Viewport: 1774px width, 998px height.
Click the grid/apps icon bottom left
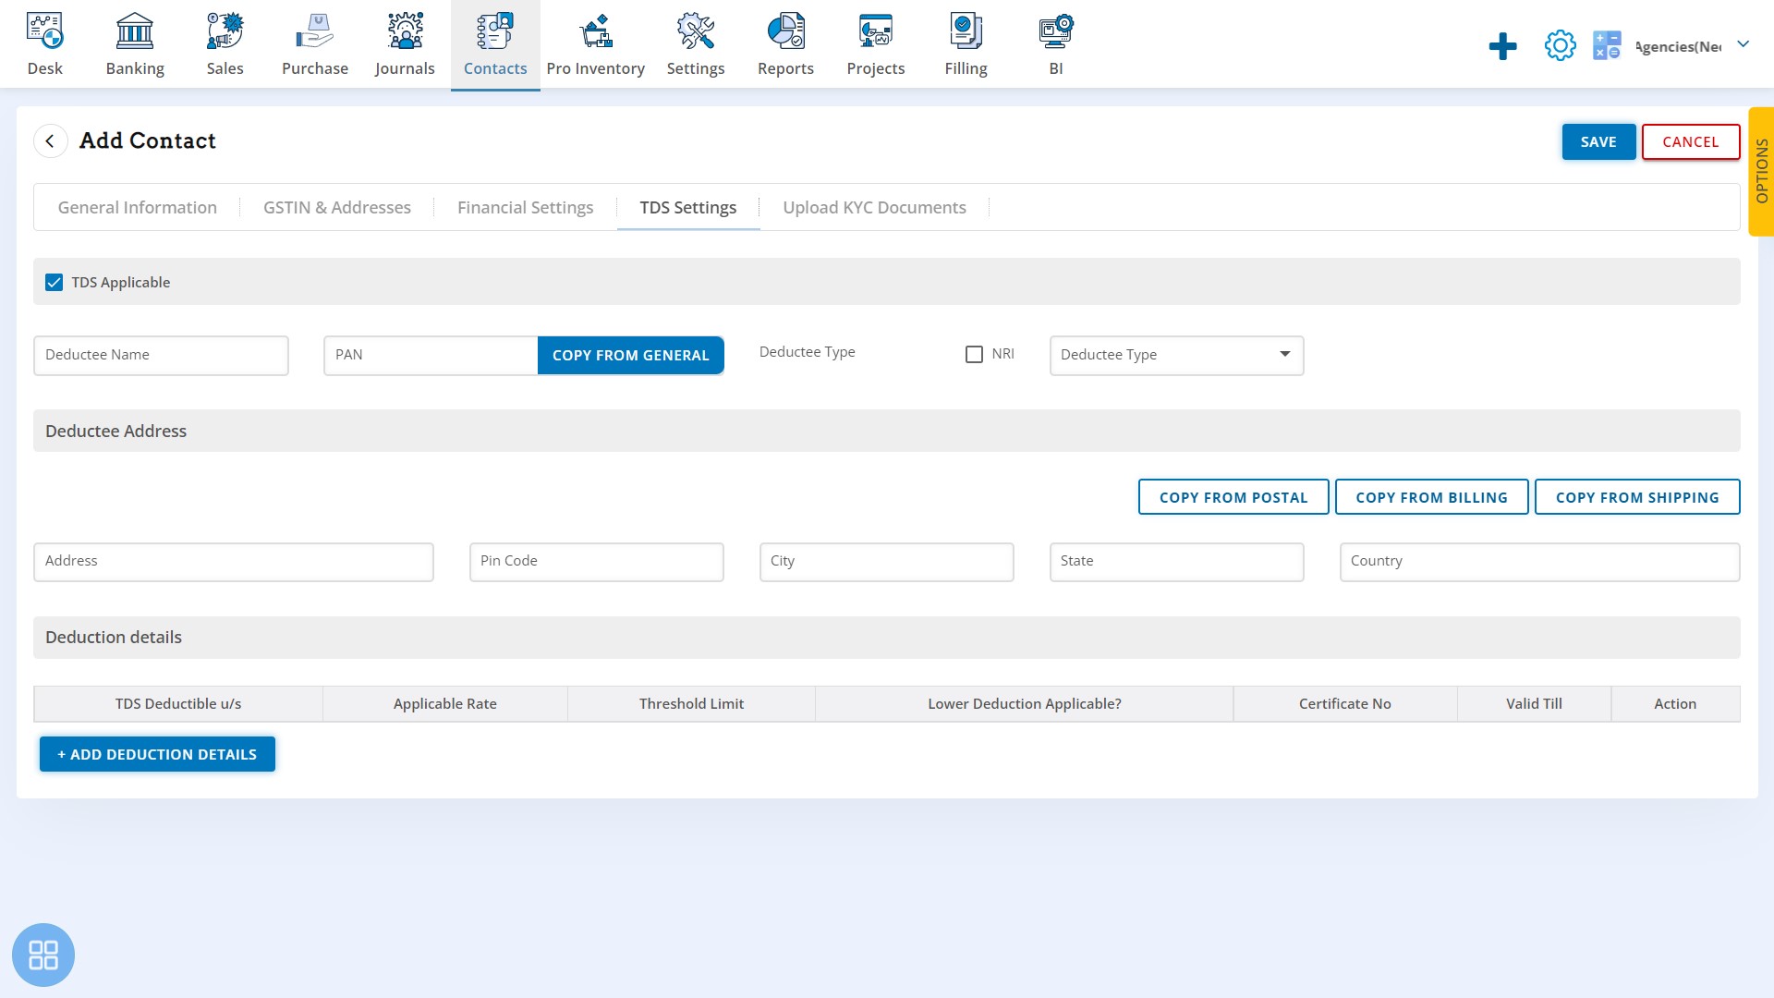click(43, 955)
